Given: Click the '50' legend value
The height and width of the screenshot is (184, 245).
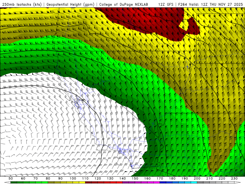Looking at the screenshot, I should coord(11,178).
